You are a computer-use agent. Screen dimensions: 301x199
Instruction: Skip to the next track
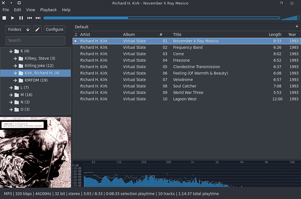coord(38,18)
